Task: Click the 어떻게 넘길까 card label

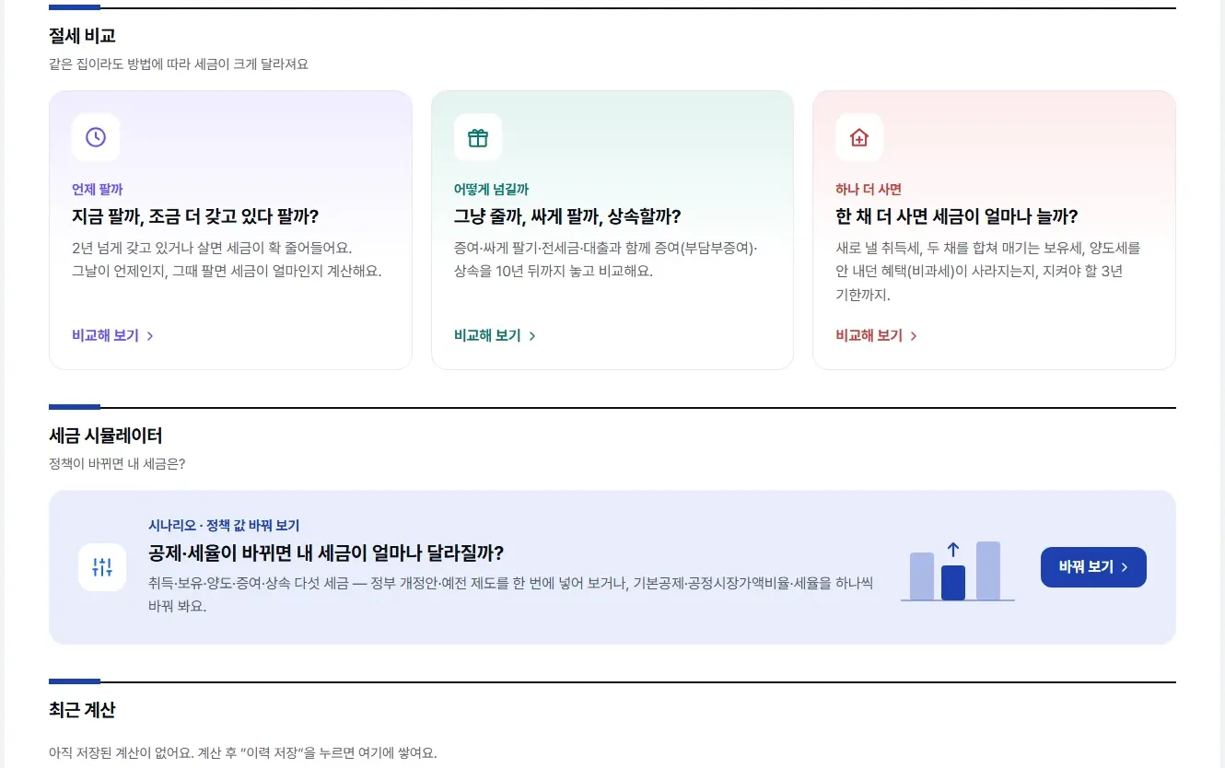Action: tap(492, 189)
